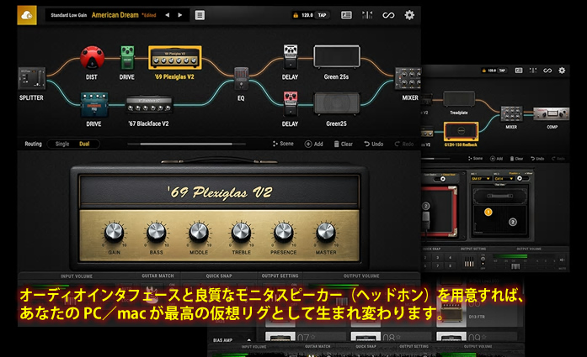The width and height of the screenshot is (587, 357).
Task: Select the Green25 cabinet on lower path
Action: click(337, 103)
